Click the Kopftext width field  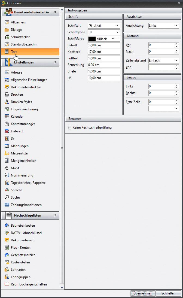[x=104, y=52]
